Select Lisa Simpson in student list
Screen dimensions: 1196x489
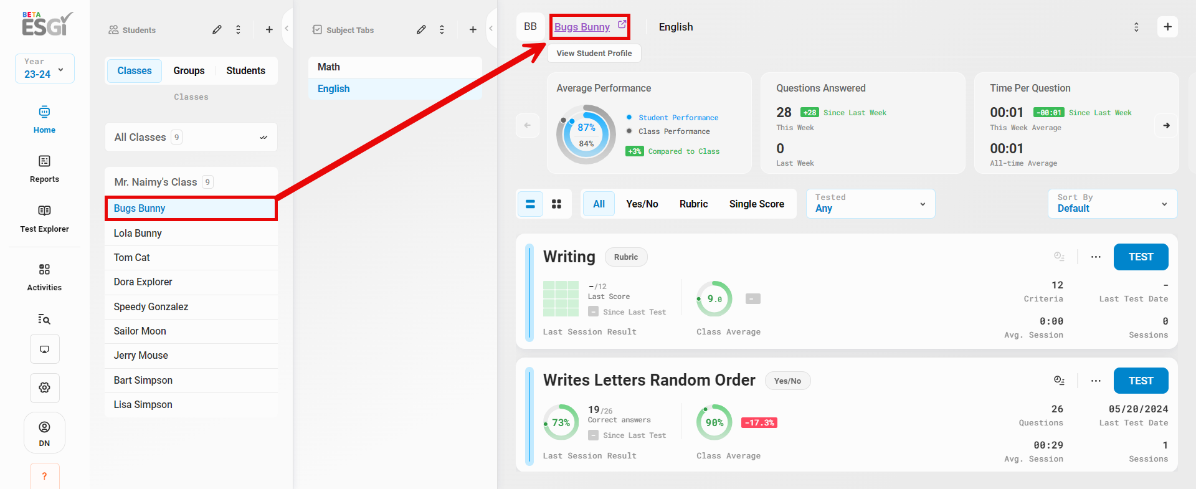pos(191,404)
